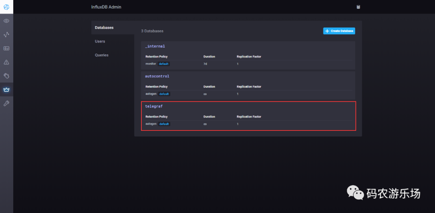Click Retention Policy header under _internal
The height and width of the screenshot is (213, 435).
coord(156,57)
